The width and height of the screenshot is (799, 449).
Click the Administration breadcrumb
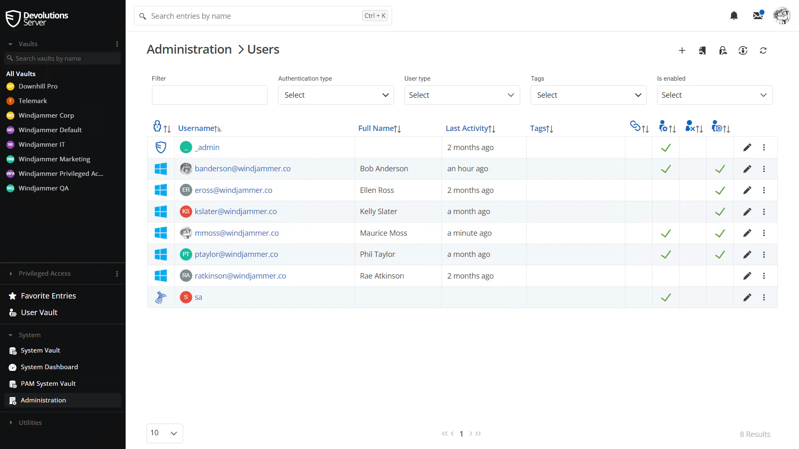(189, 49)
